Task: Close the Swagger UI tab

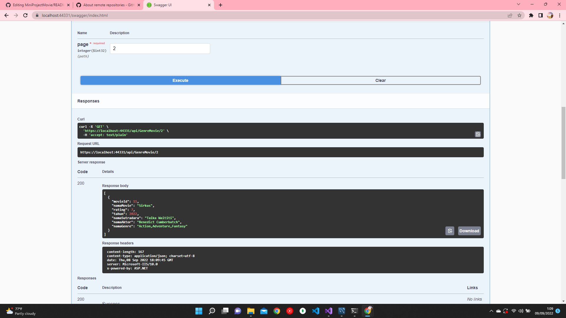Action: click(x=209, y=5)
